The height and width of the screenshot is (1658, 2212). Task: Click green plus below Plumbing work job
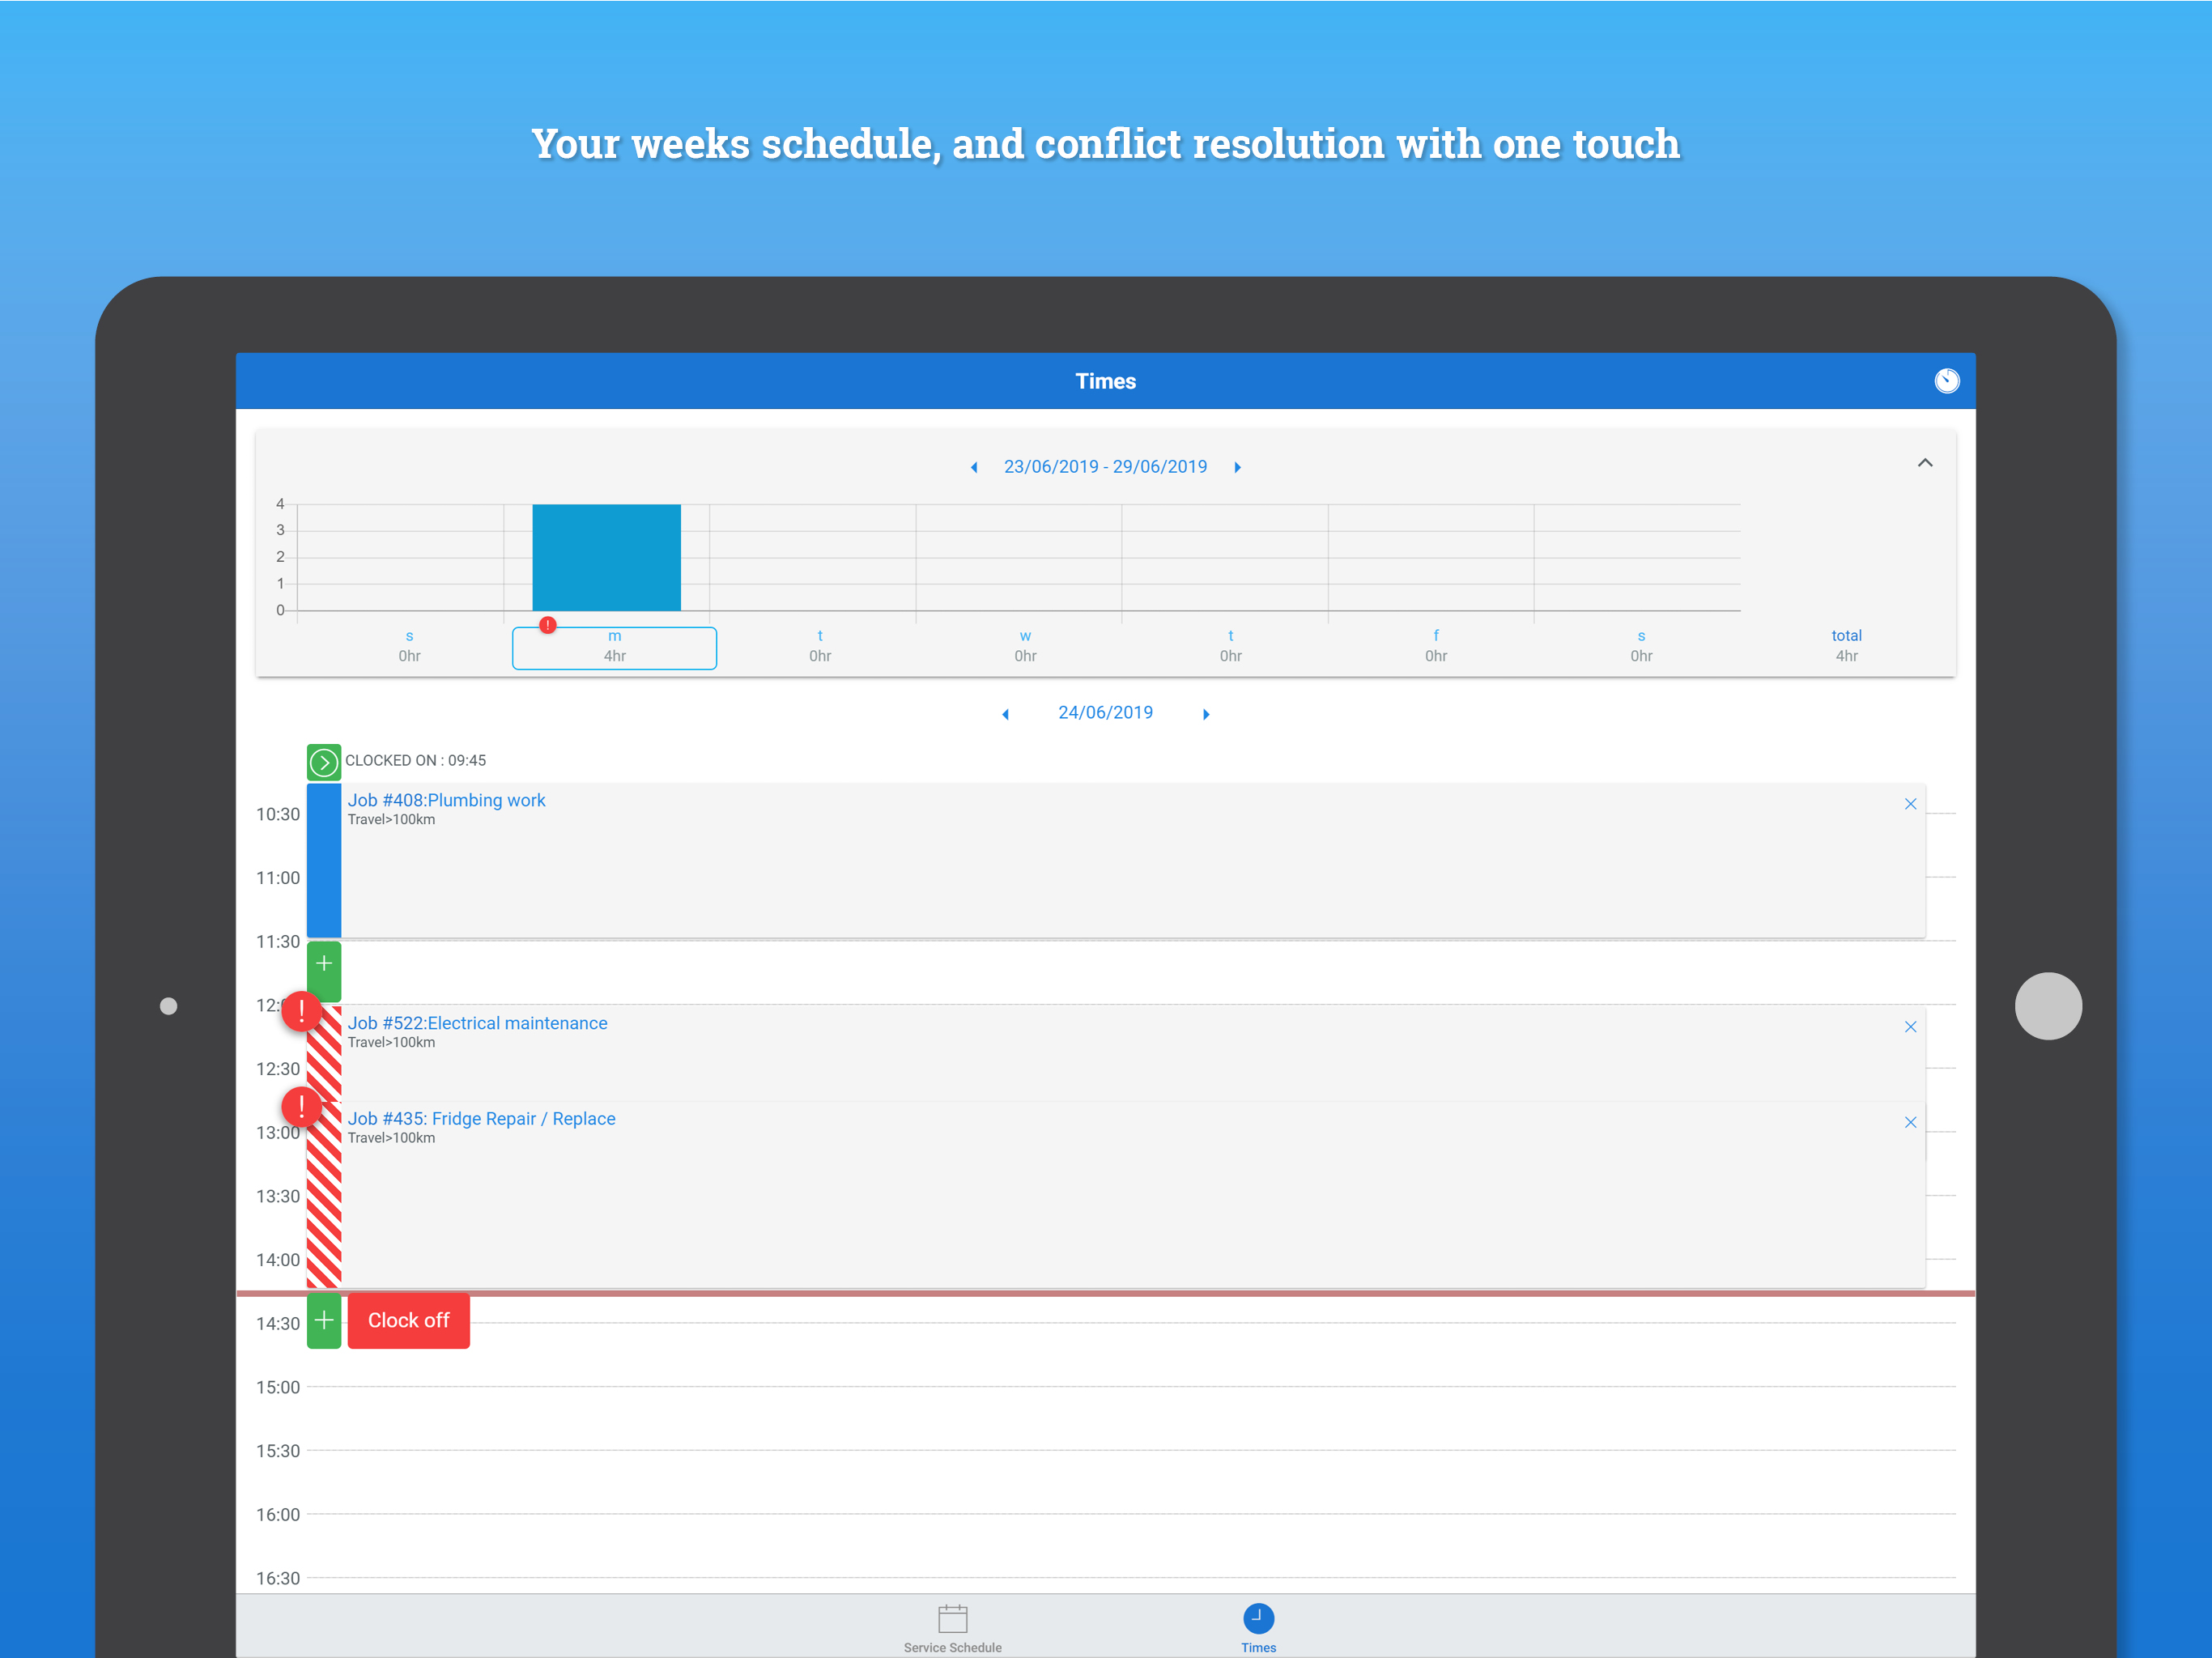pos(323,964)
